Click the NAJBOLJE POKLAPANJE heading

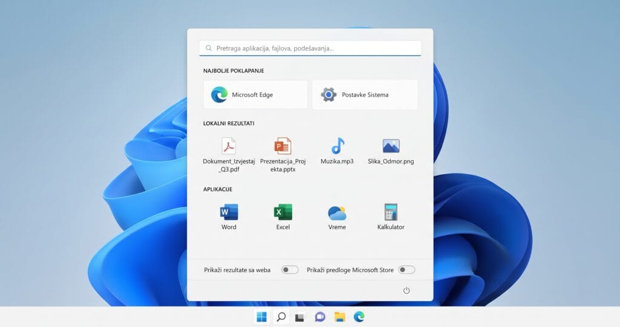(234, 71)
